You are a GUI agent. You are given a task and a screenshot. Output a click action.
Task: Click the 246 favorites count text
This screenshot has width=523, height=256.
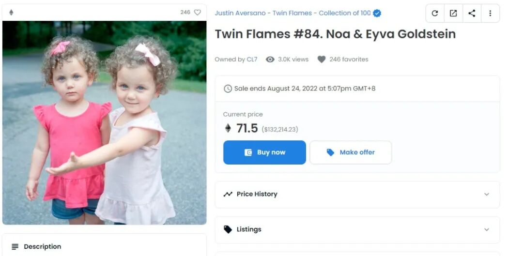(x=349, y=60)
